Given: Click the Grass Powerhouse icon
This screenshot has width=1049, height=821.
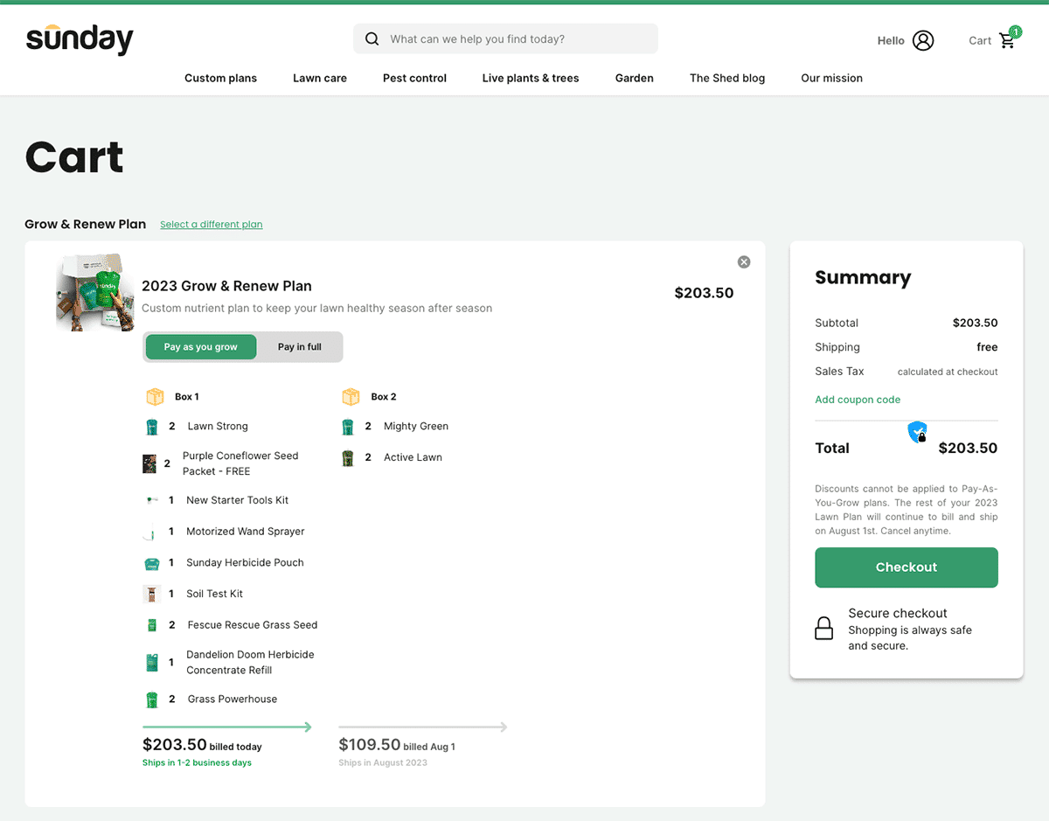Looking at the screenshot, I should click(151, 699).
